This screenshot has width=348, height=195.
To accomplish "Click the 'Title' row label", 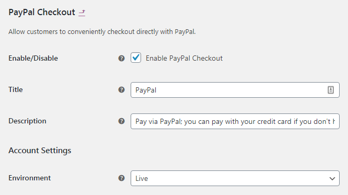I will coord(16,89).
